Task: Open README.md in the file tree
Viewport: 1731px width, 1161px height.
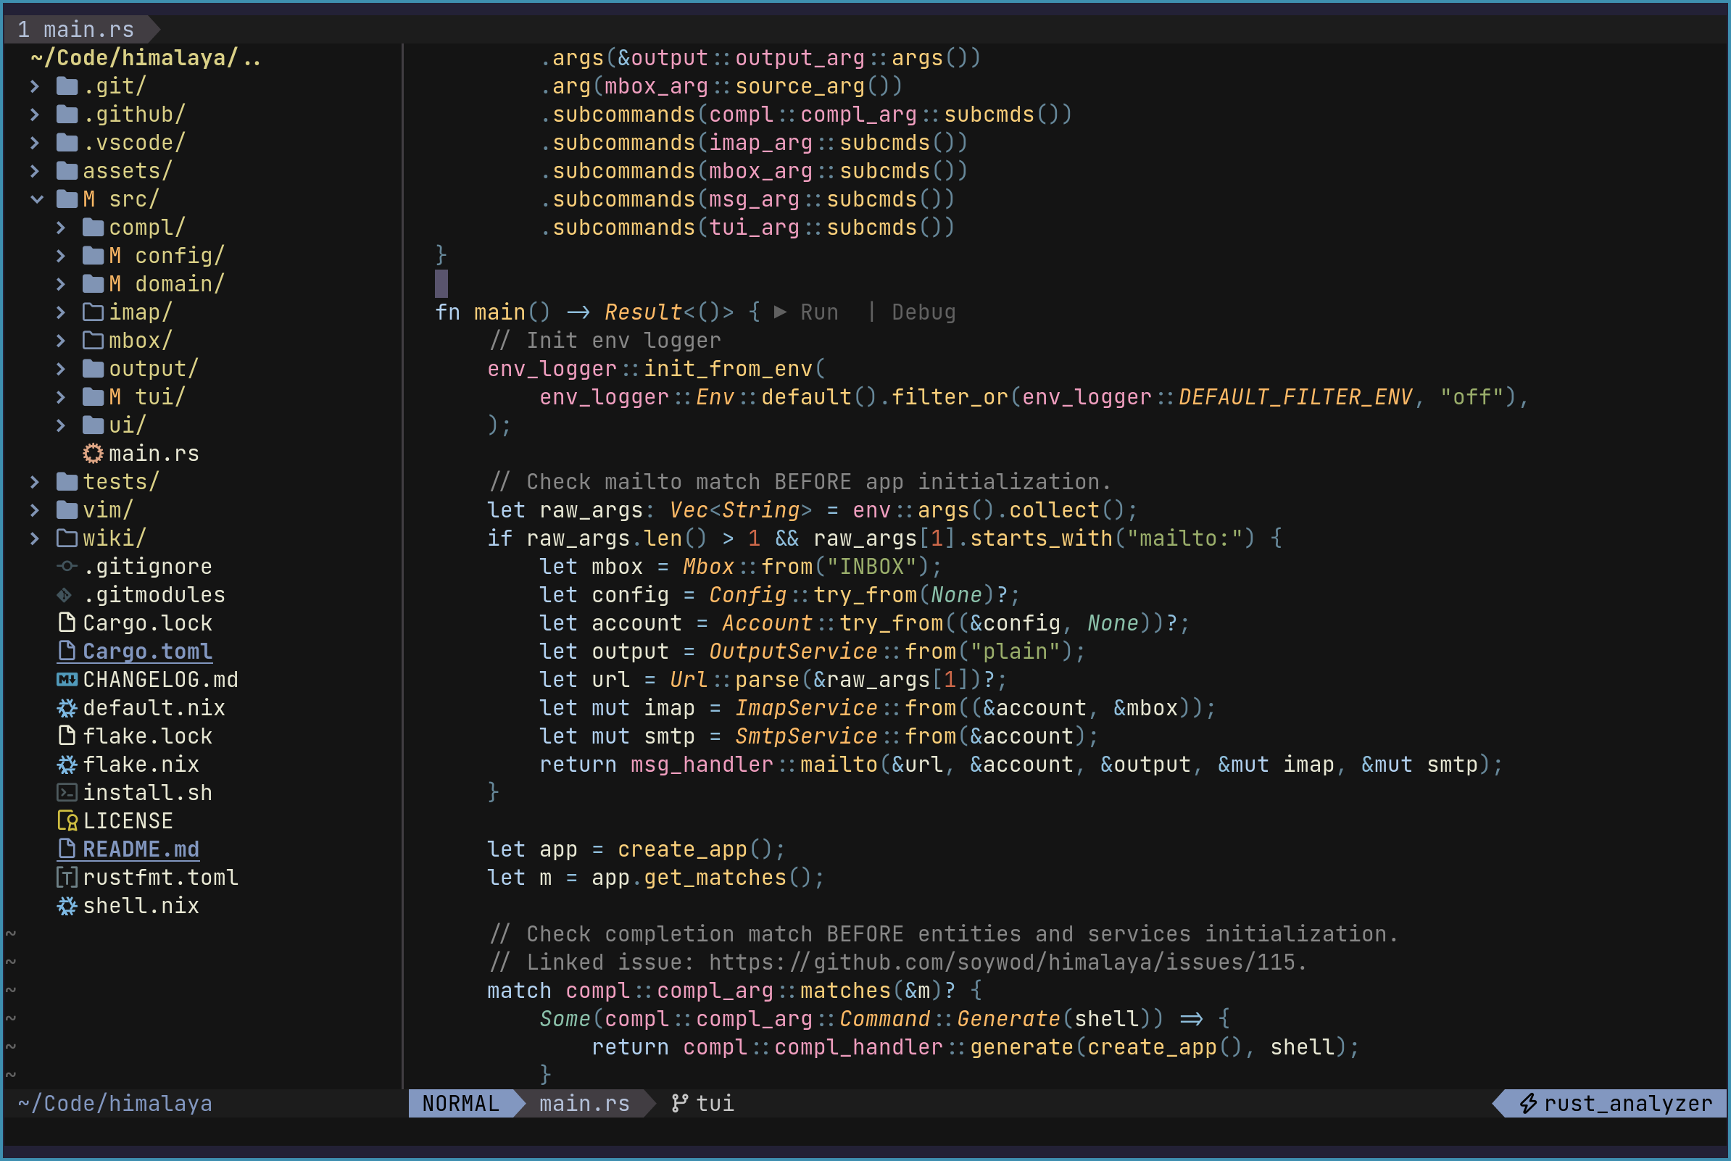Action: coord(140,849)
